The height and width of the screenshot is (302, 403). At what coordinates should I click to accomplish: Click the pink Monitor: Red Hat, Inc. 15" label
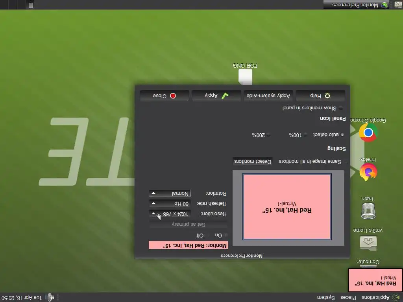point(188,245)
